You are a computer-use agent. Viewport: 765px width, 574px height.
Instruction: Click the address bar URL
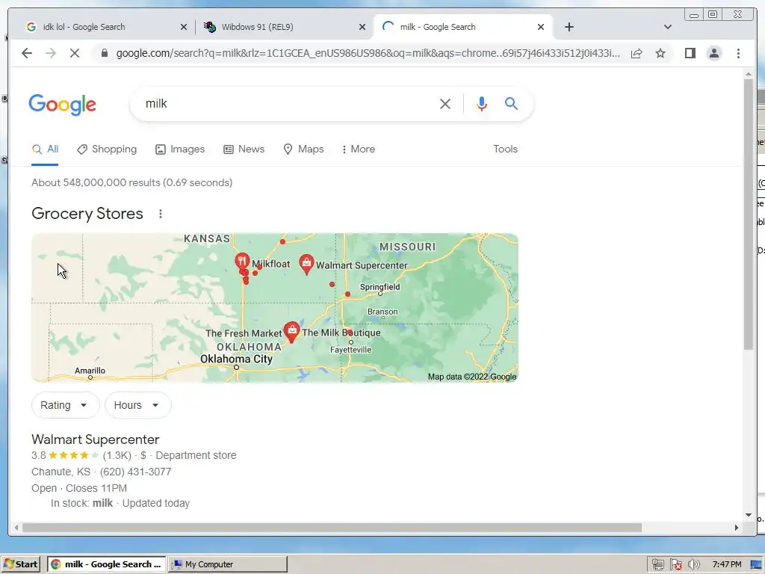click(x=368, y=53)
